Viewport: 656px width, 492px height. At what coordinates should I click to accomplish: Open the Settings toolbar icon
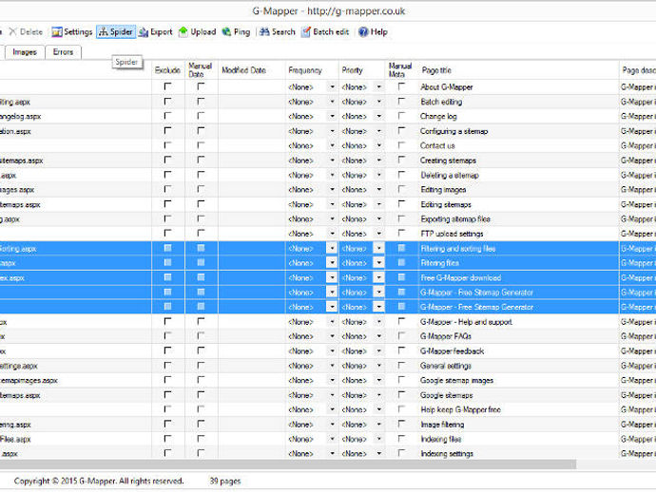pos(72,31)
